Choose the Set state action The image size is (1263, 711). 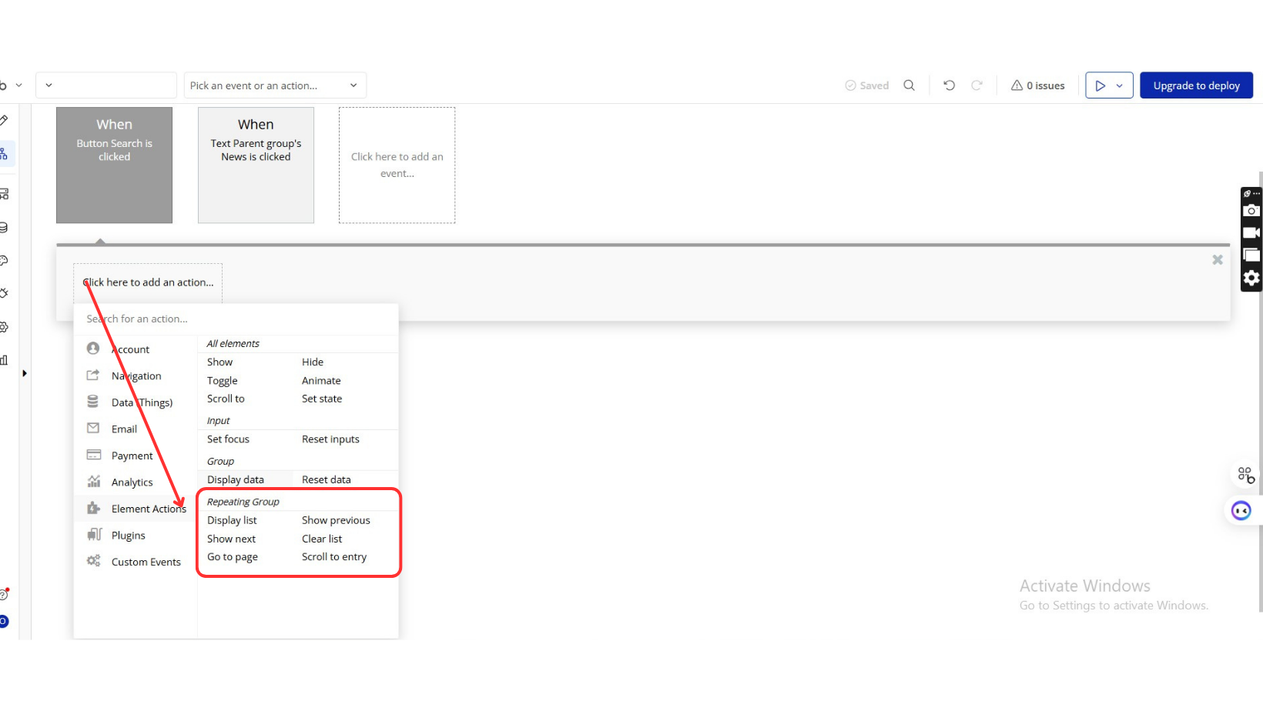click(322, 399)
